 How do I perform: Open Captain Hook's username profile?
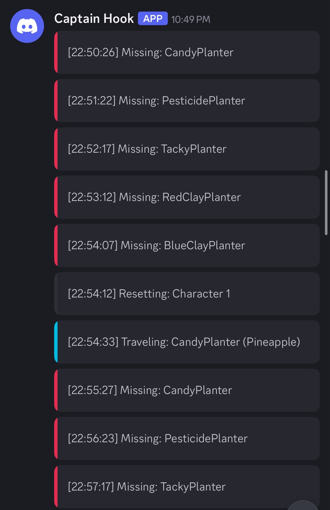click(x=94, y=19)
